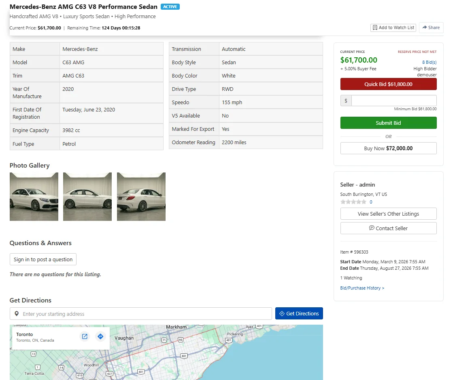Click the '155 mph' speedo value
The width and height of the screenshot is (455, 380).
point(232,102)
